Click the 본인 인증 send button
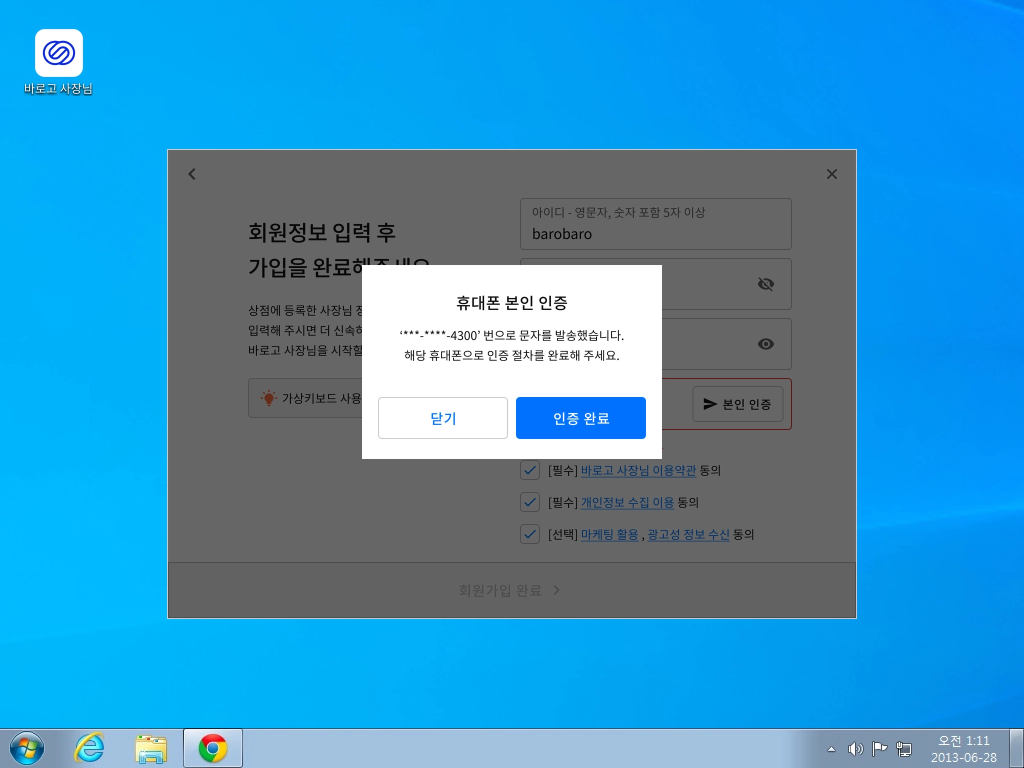Screen dimensions: 1024x768 coord(737,404)
